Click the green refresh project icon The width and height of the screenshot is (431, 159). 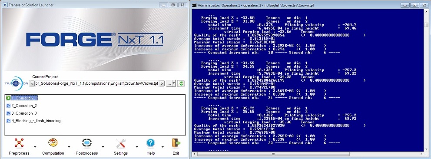point(181,83)
